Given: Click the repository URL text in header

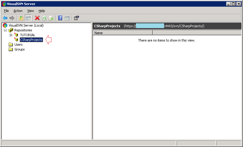Looking at the screenshot, I should point(164,26).
